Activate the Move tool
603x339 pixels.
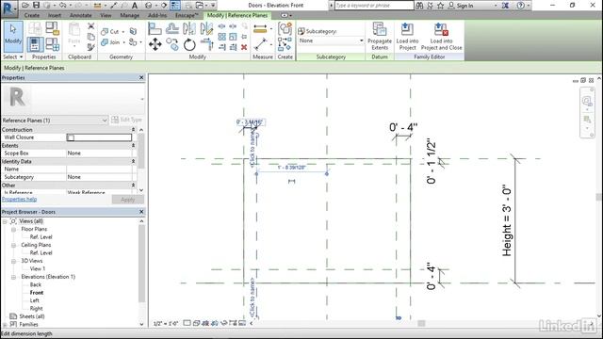click(x=155, y=44)
